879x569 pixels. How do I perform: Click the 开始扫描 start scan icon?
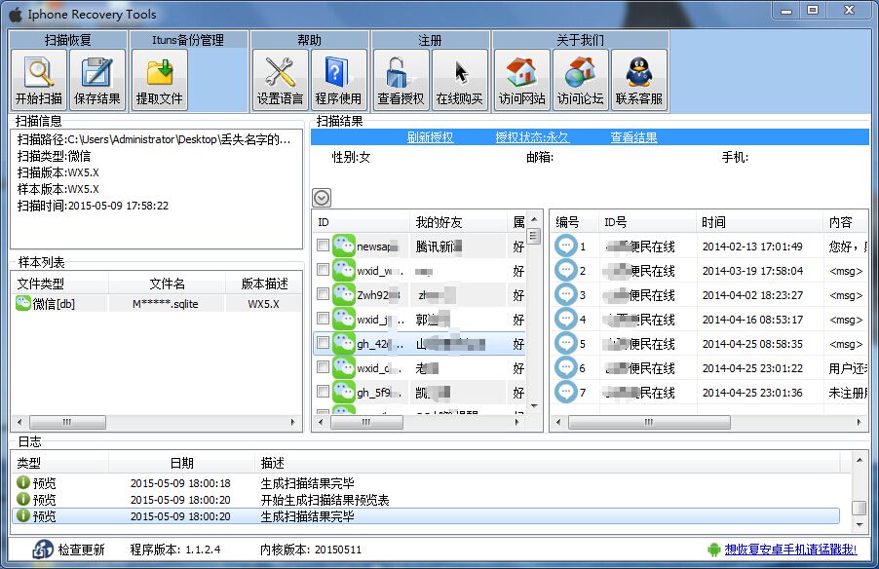click(x=39, y=73)
